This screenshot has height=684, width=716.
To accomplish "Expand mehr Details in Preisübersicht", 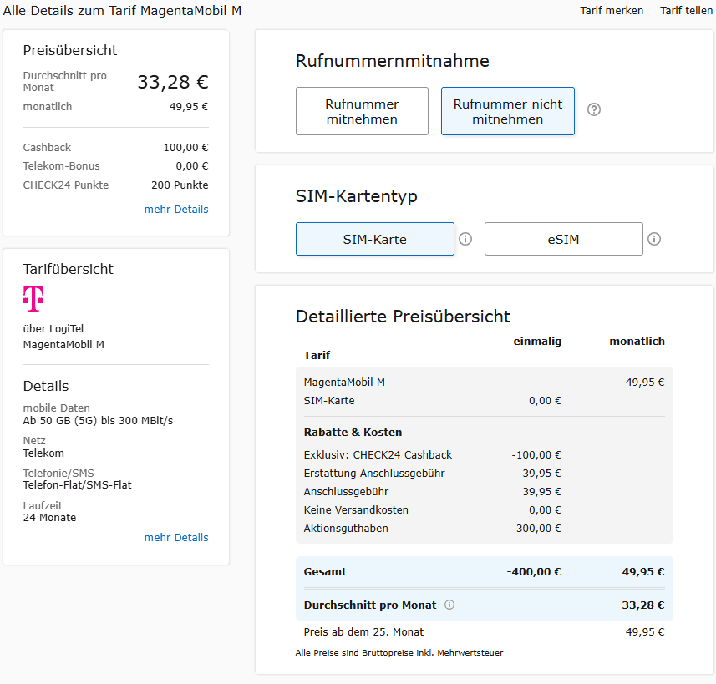I will tap(175, 209).
